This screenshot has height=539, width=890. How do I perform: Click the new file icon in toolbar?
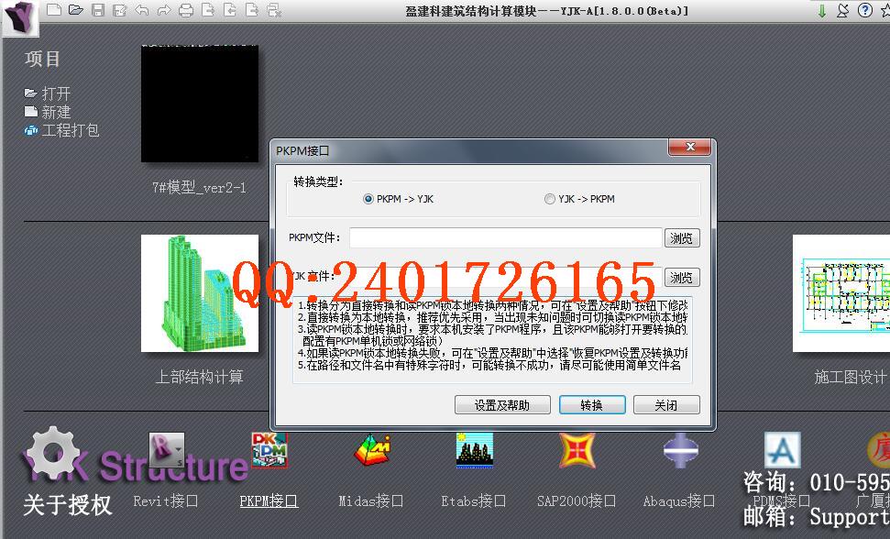pyautogui.click(x=54, y=10)
